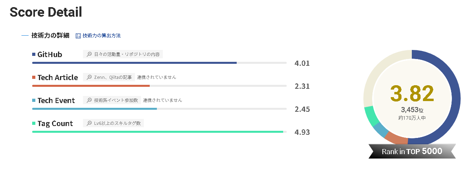469x174 pixels.
Task: Click the green Tag Count marker
Action: (34, 123)
